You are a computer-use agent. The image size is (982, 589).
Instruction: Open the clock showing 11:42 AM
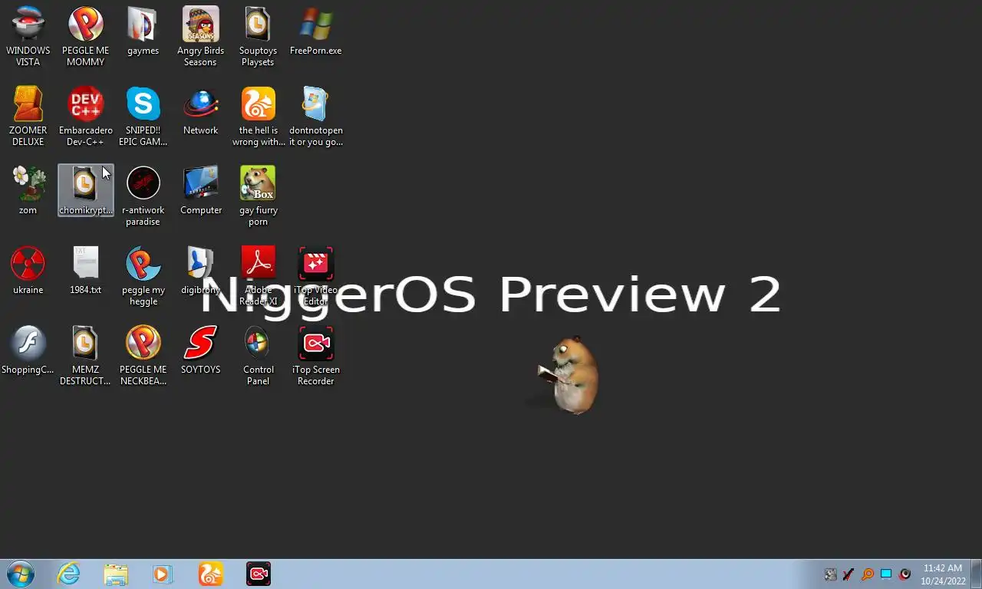coord(943,574)
